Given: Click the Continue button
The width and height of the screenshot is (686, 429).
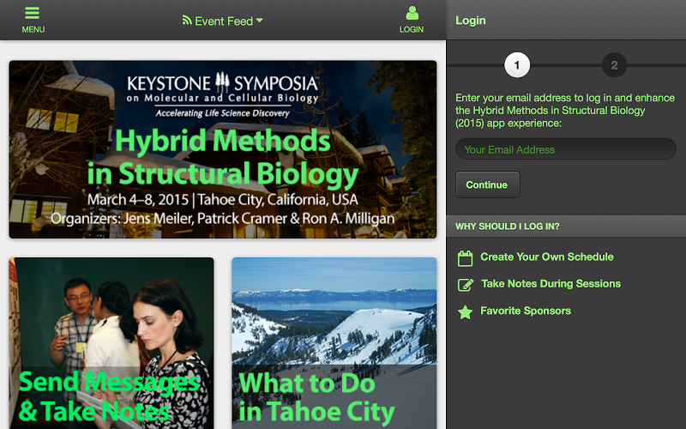Looking at the screenshot, I should [487, 184].
